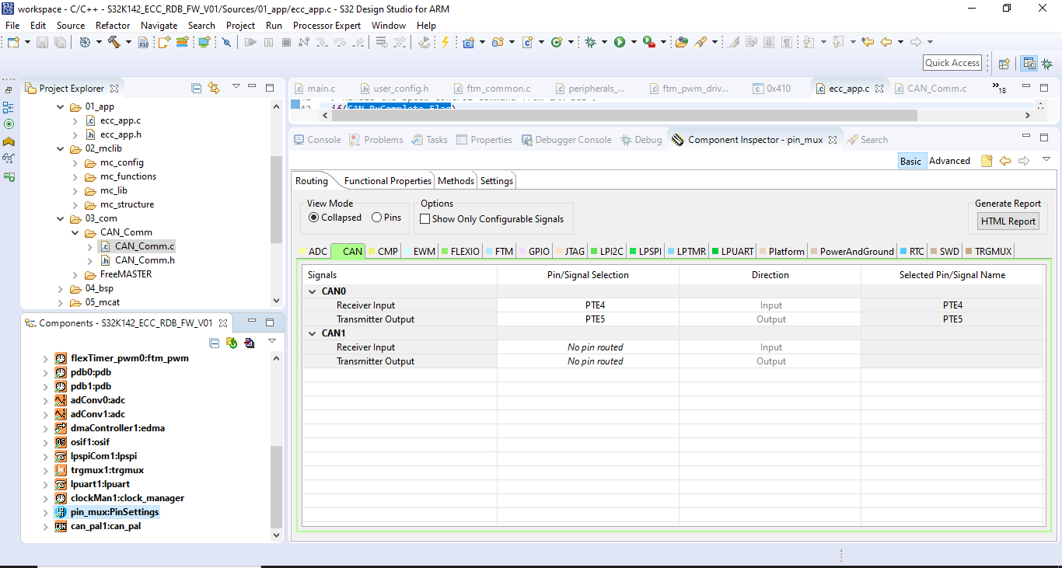The height and width of the screenshot is (568, 1062).
Task: Click Collapse All in Components view
Action: (215, 343)
